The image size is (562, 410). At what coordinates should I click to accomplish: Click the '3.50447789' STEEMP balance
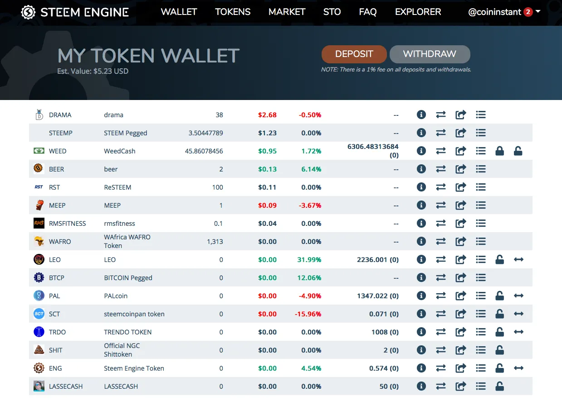[206, 133]
